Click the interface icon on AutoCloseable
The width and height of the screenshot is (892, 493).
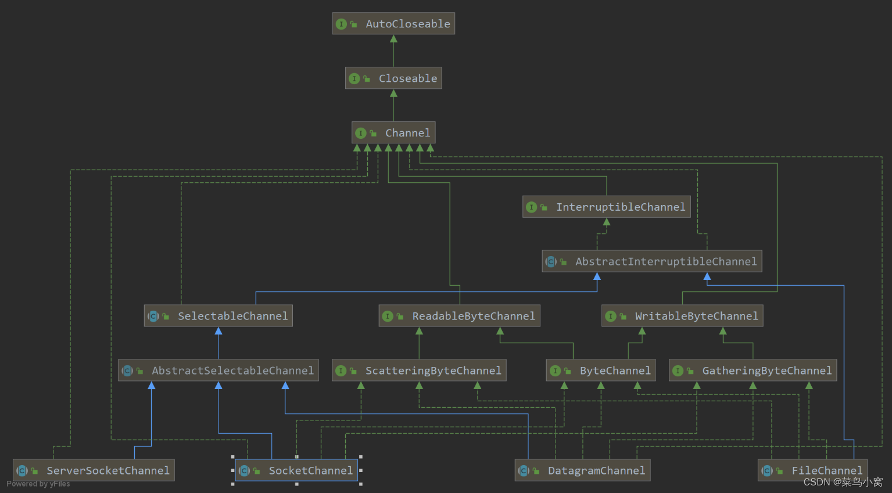click(x=341, y=24)
